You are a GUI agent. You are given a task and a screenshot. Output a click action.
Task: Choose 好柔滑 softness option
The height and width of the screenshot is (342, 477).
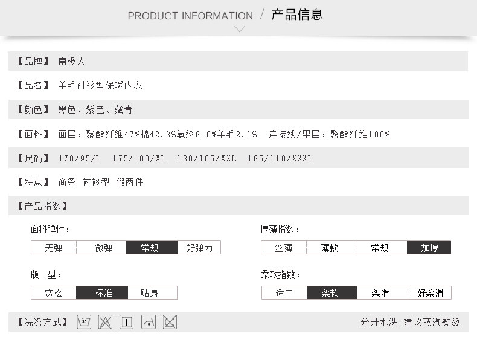point(429,293)
